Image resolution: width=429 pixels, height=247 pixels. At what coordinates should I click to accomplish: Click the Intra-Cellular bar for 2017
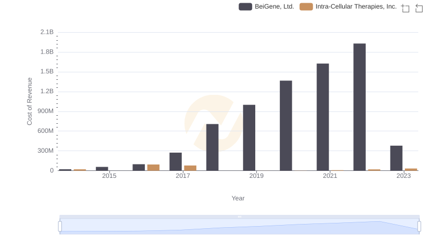coord(190,168)
